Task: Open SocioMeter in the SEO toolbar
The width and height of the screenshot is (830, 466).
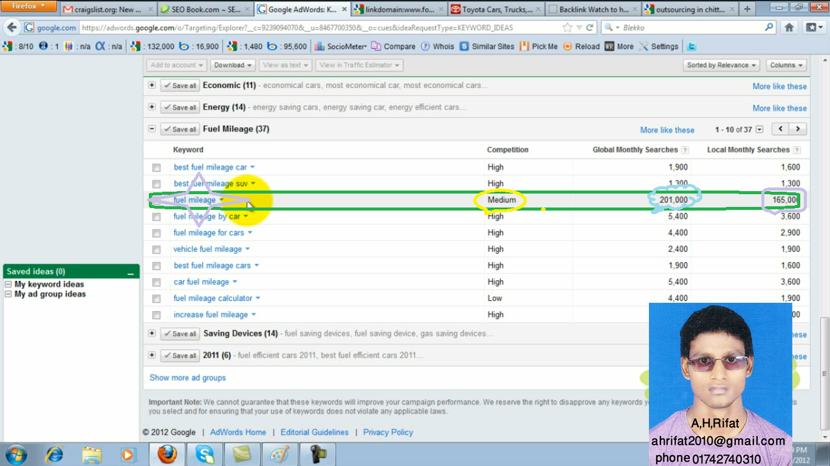Action: (x=341, y=47)
